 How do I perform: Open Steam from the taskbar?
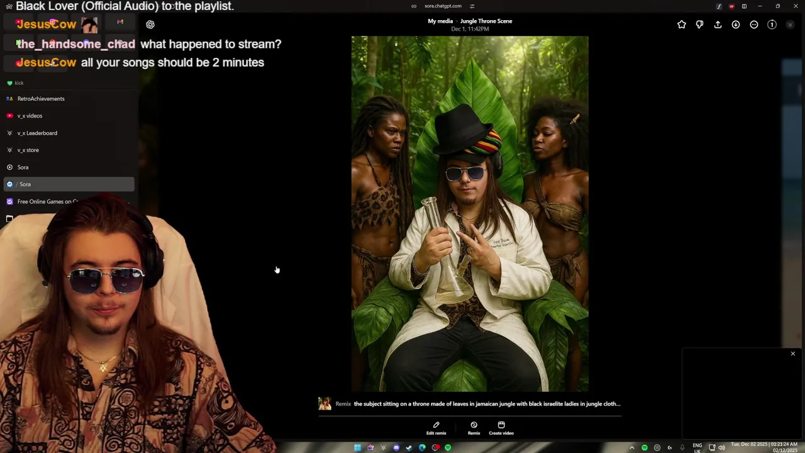409,447
